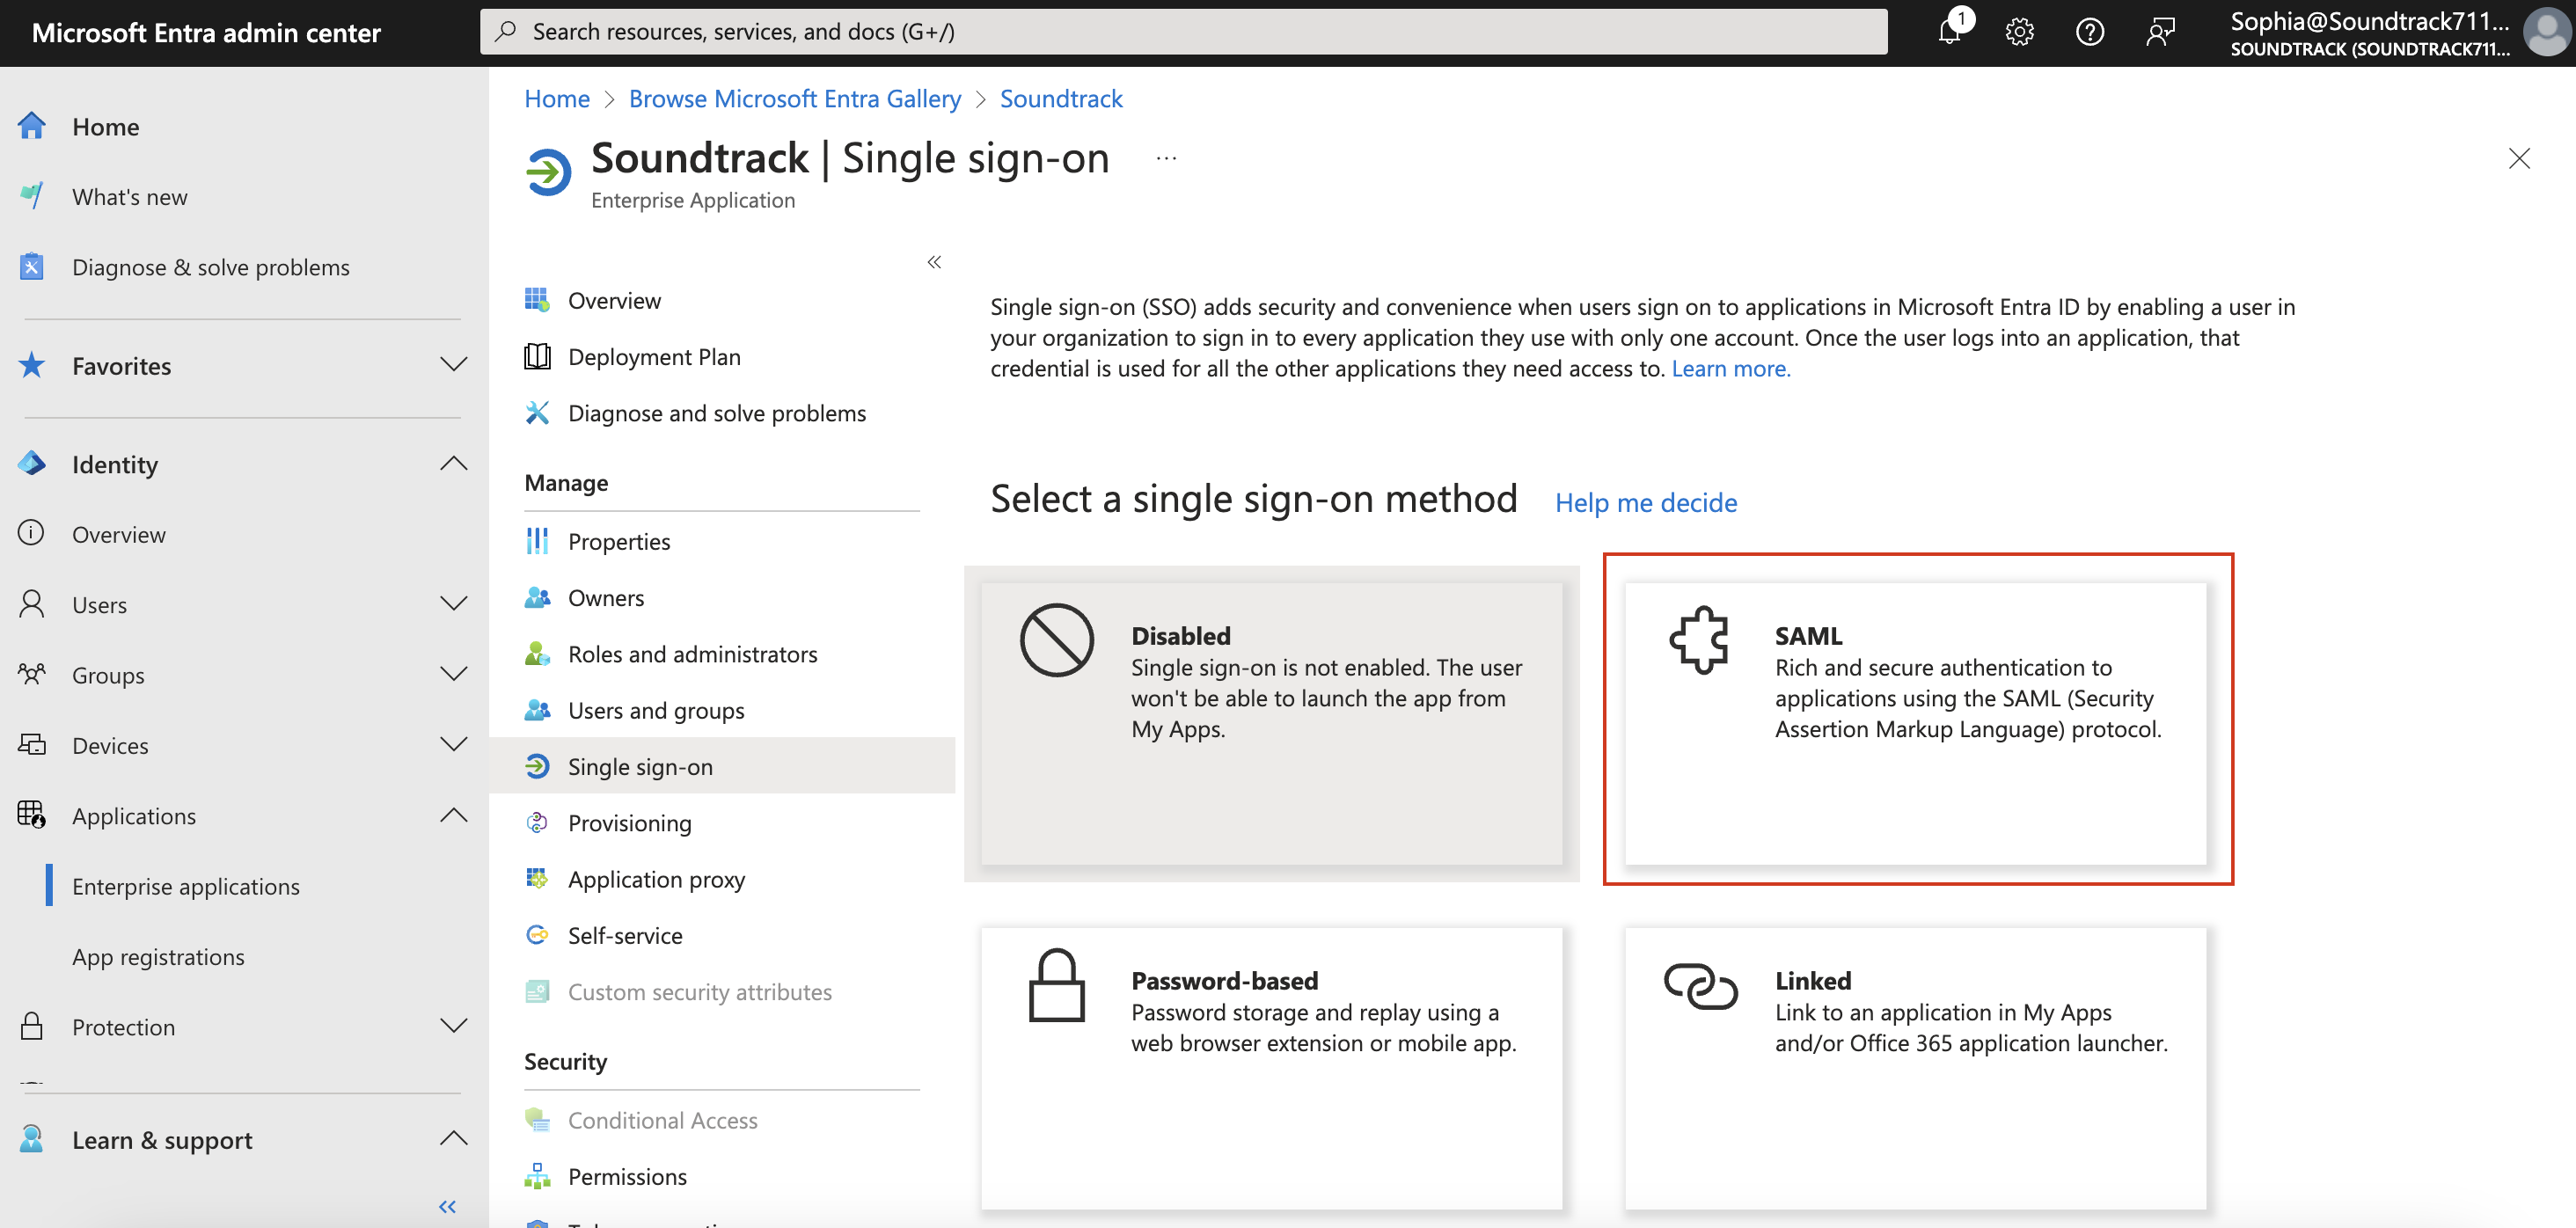Click the Help me decide link

click(x=1646, y=502)
